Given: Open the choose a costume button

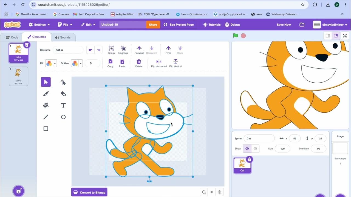Looking at the screenshot, I should click(x=19, y=191).
